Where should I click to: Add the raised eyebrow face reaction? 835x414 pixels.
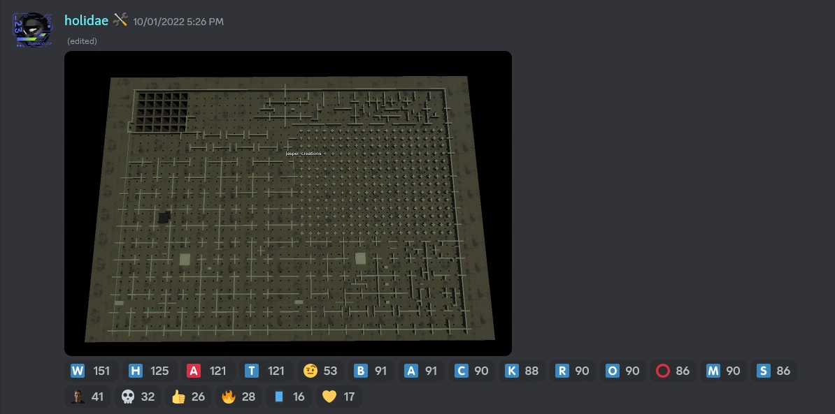320,371
